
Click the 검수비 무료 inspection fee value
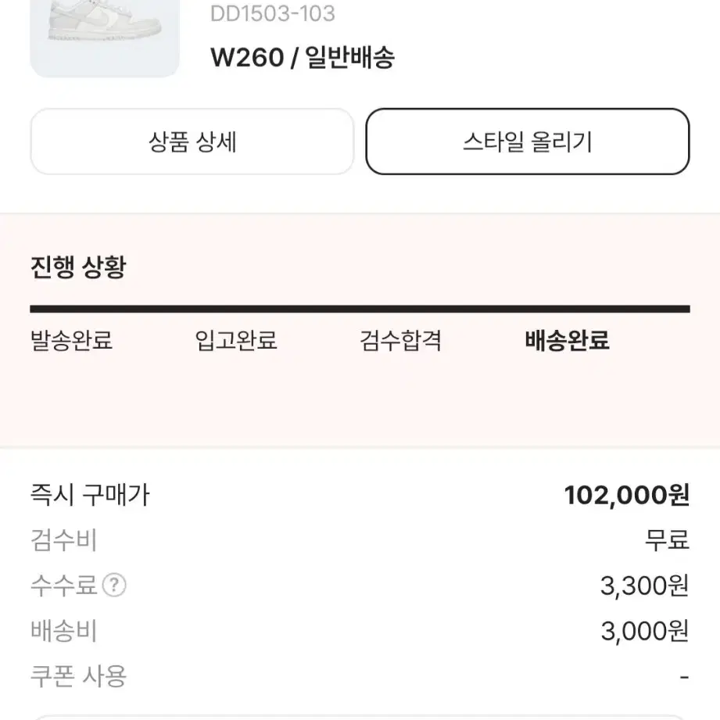point(667,540)
